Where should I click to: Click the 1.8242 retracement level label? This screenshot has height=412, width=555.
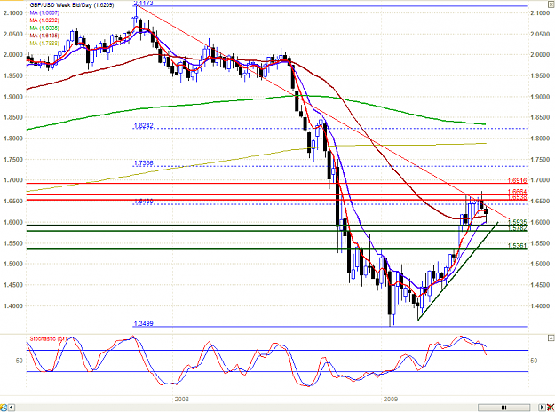(x=143, y=126)
